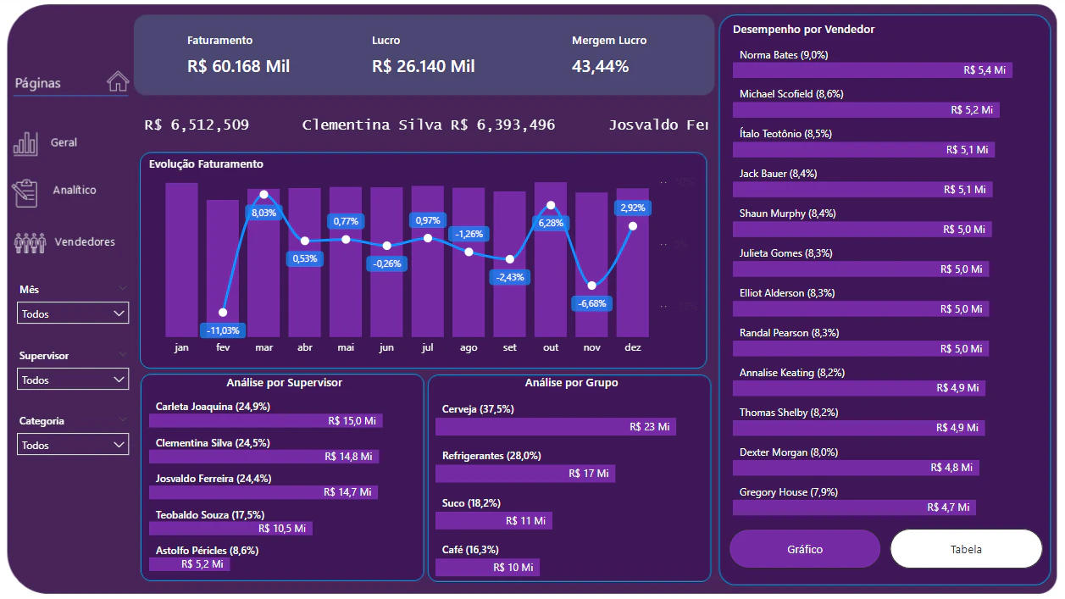Select Gregory House bar R$ 4,7 Mi

[x=854, y=507]
